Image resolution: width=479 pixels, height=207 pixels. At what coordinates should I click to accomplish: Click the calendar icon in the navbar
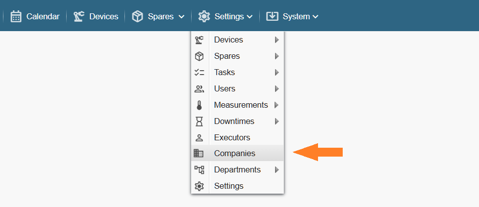point(16,16)
